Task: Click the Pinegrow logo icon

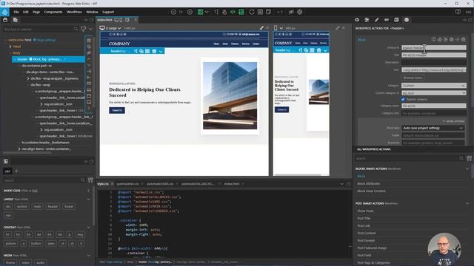Action: [5, 12]
